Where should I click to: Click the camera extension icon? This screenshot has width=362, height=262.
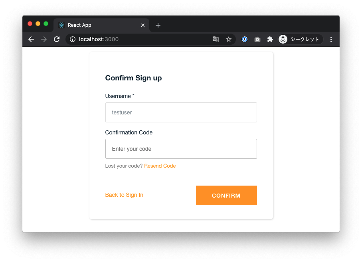pyautogui.click(x=257, y=40)
